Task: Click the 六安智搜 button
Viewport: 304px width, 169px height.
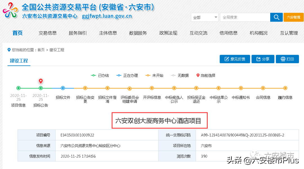Action: coord(293,17)
